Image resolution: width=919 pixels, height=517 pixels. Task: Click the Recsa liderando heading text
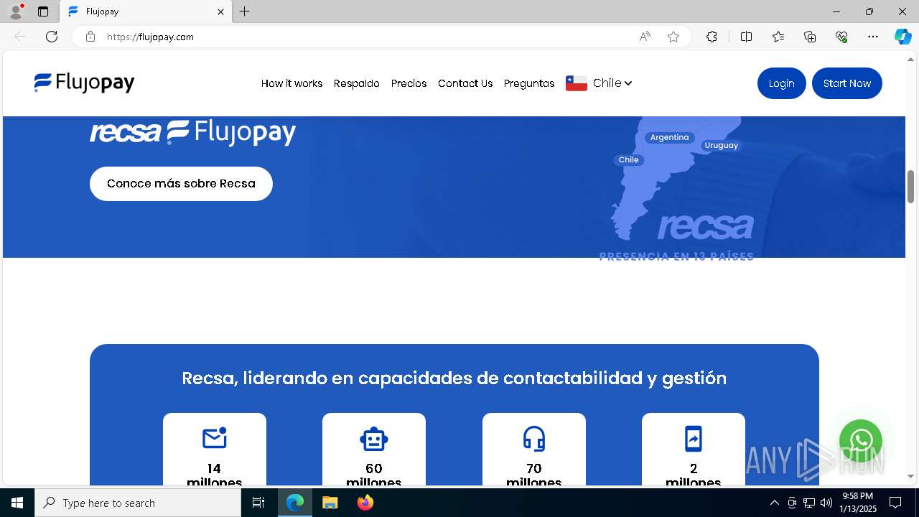point(454,378)
